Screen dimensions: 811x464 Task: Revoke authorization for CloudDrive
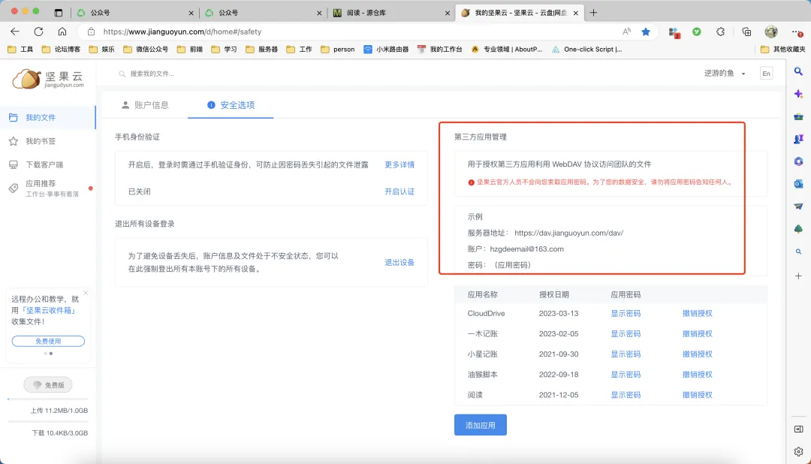point(697,314)
